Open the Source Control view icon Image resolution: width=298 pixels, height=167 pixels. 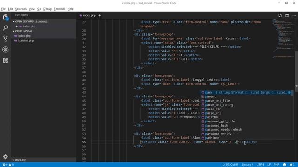(x=5, y=39)
